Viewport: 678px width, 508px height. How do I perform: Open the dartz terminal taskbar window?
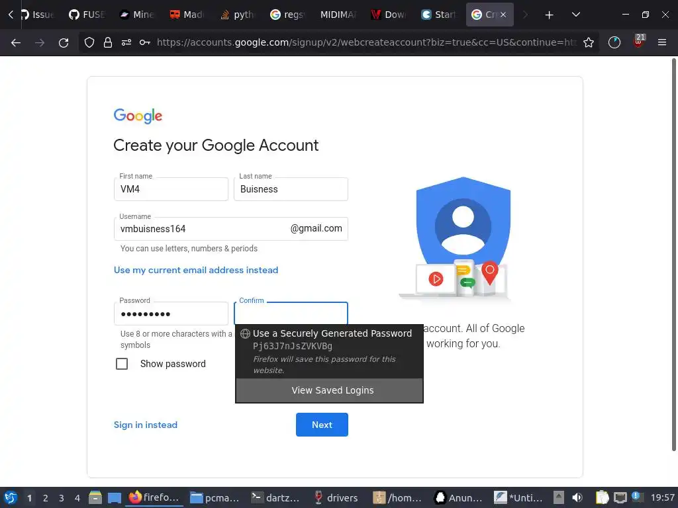point(275,497)
